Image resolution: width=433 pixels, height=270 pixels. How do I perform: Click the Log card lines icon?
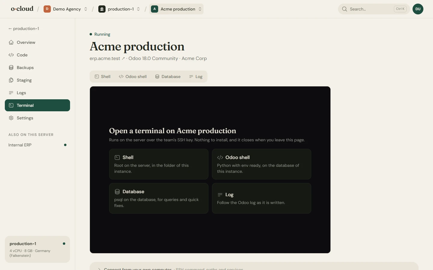coord(220,195)
